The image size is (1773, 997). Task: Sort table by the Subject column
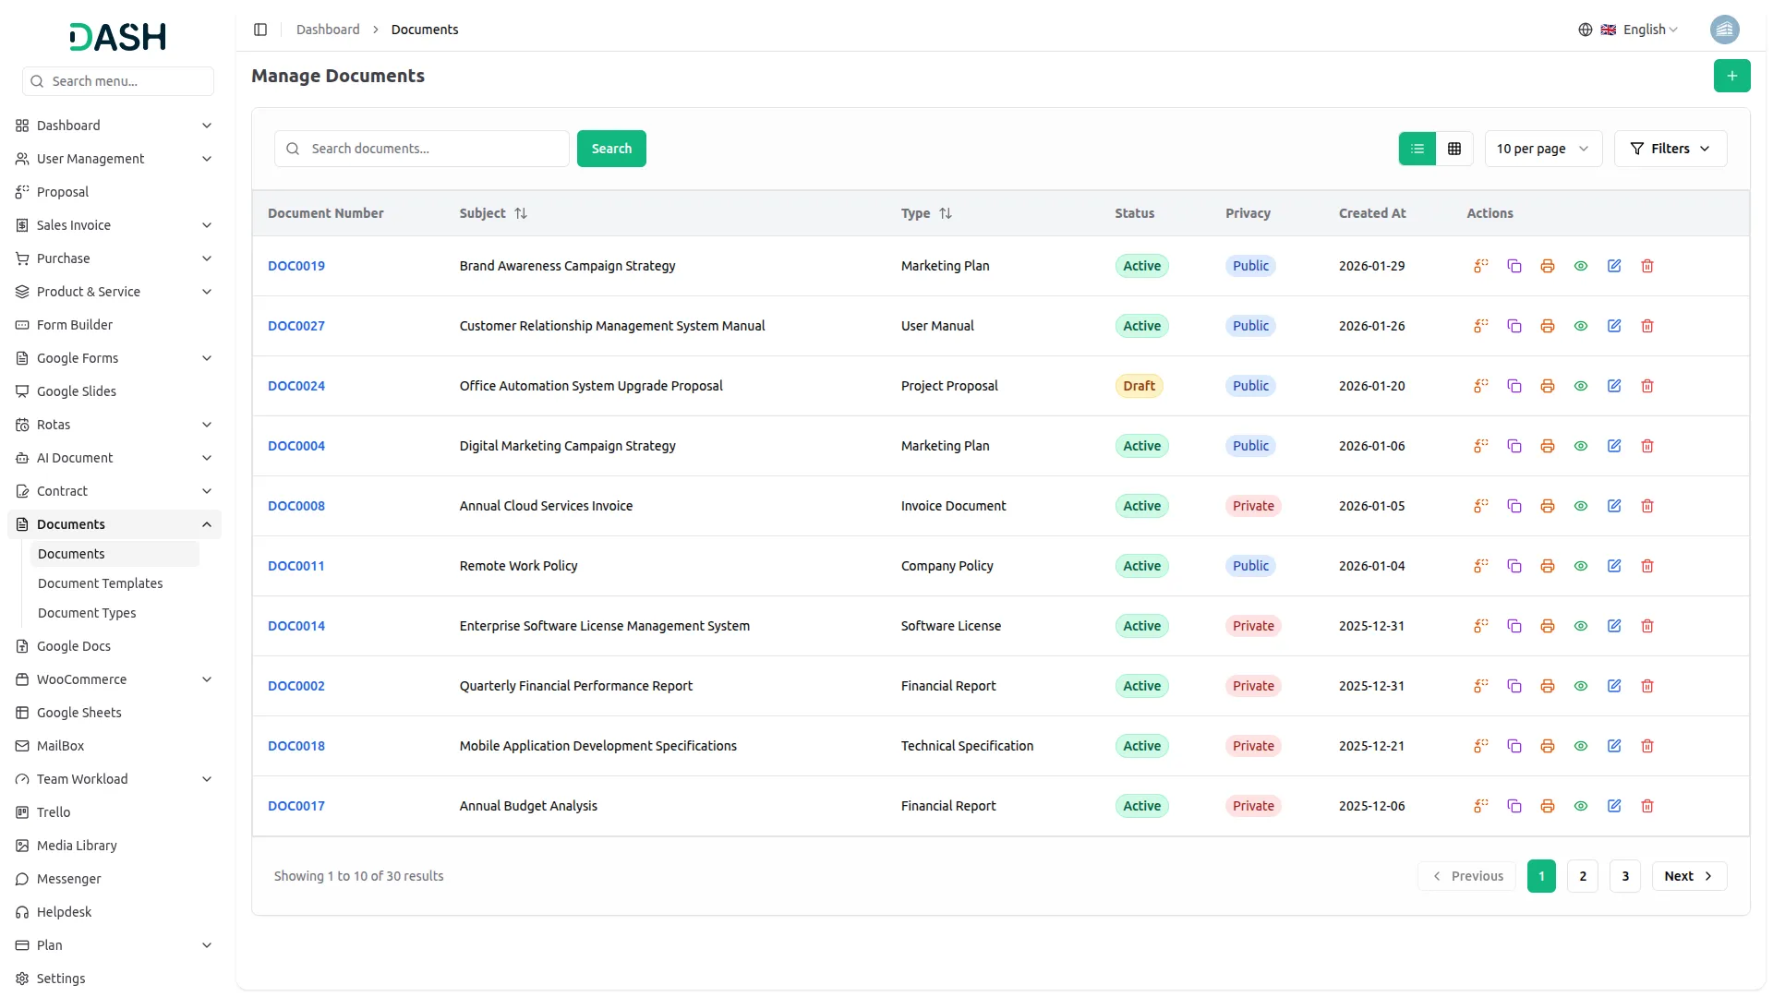click(x=492, y=213)
